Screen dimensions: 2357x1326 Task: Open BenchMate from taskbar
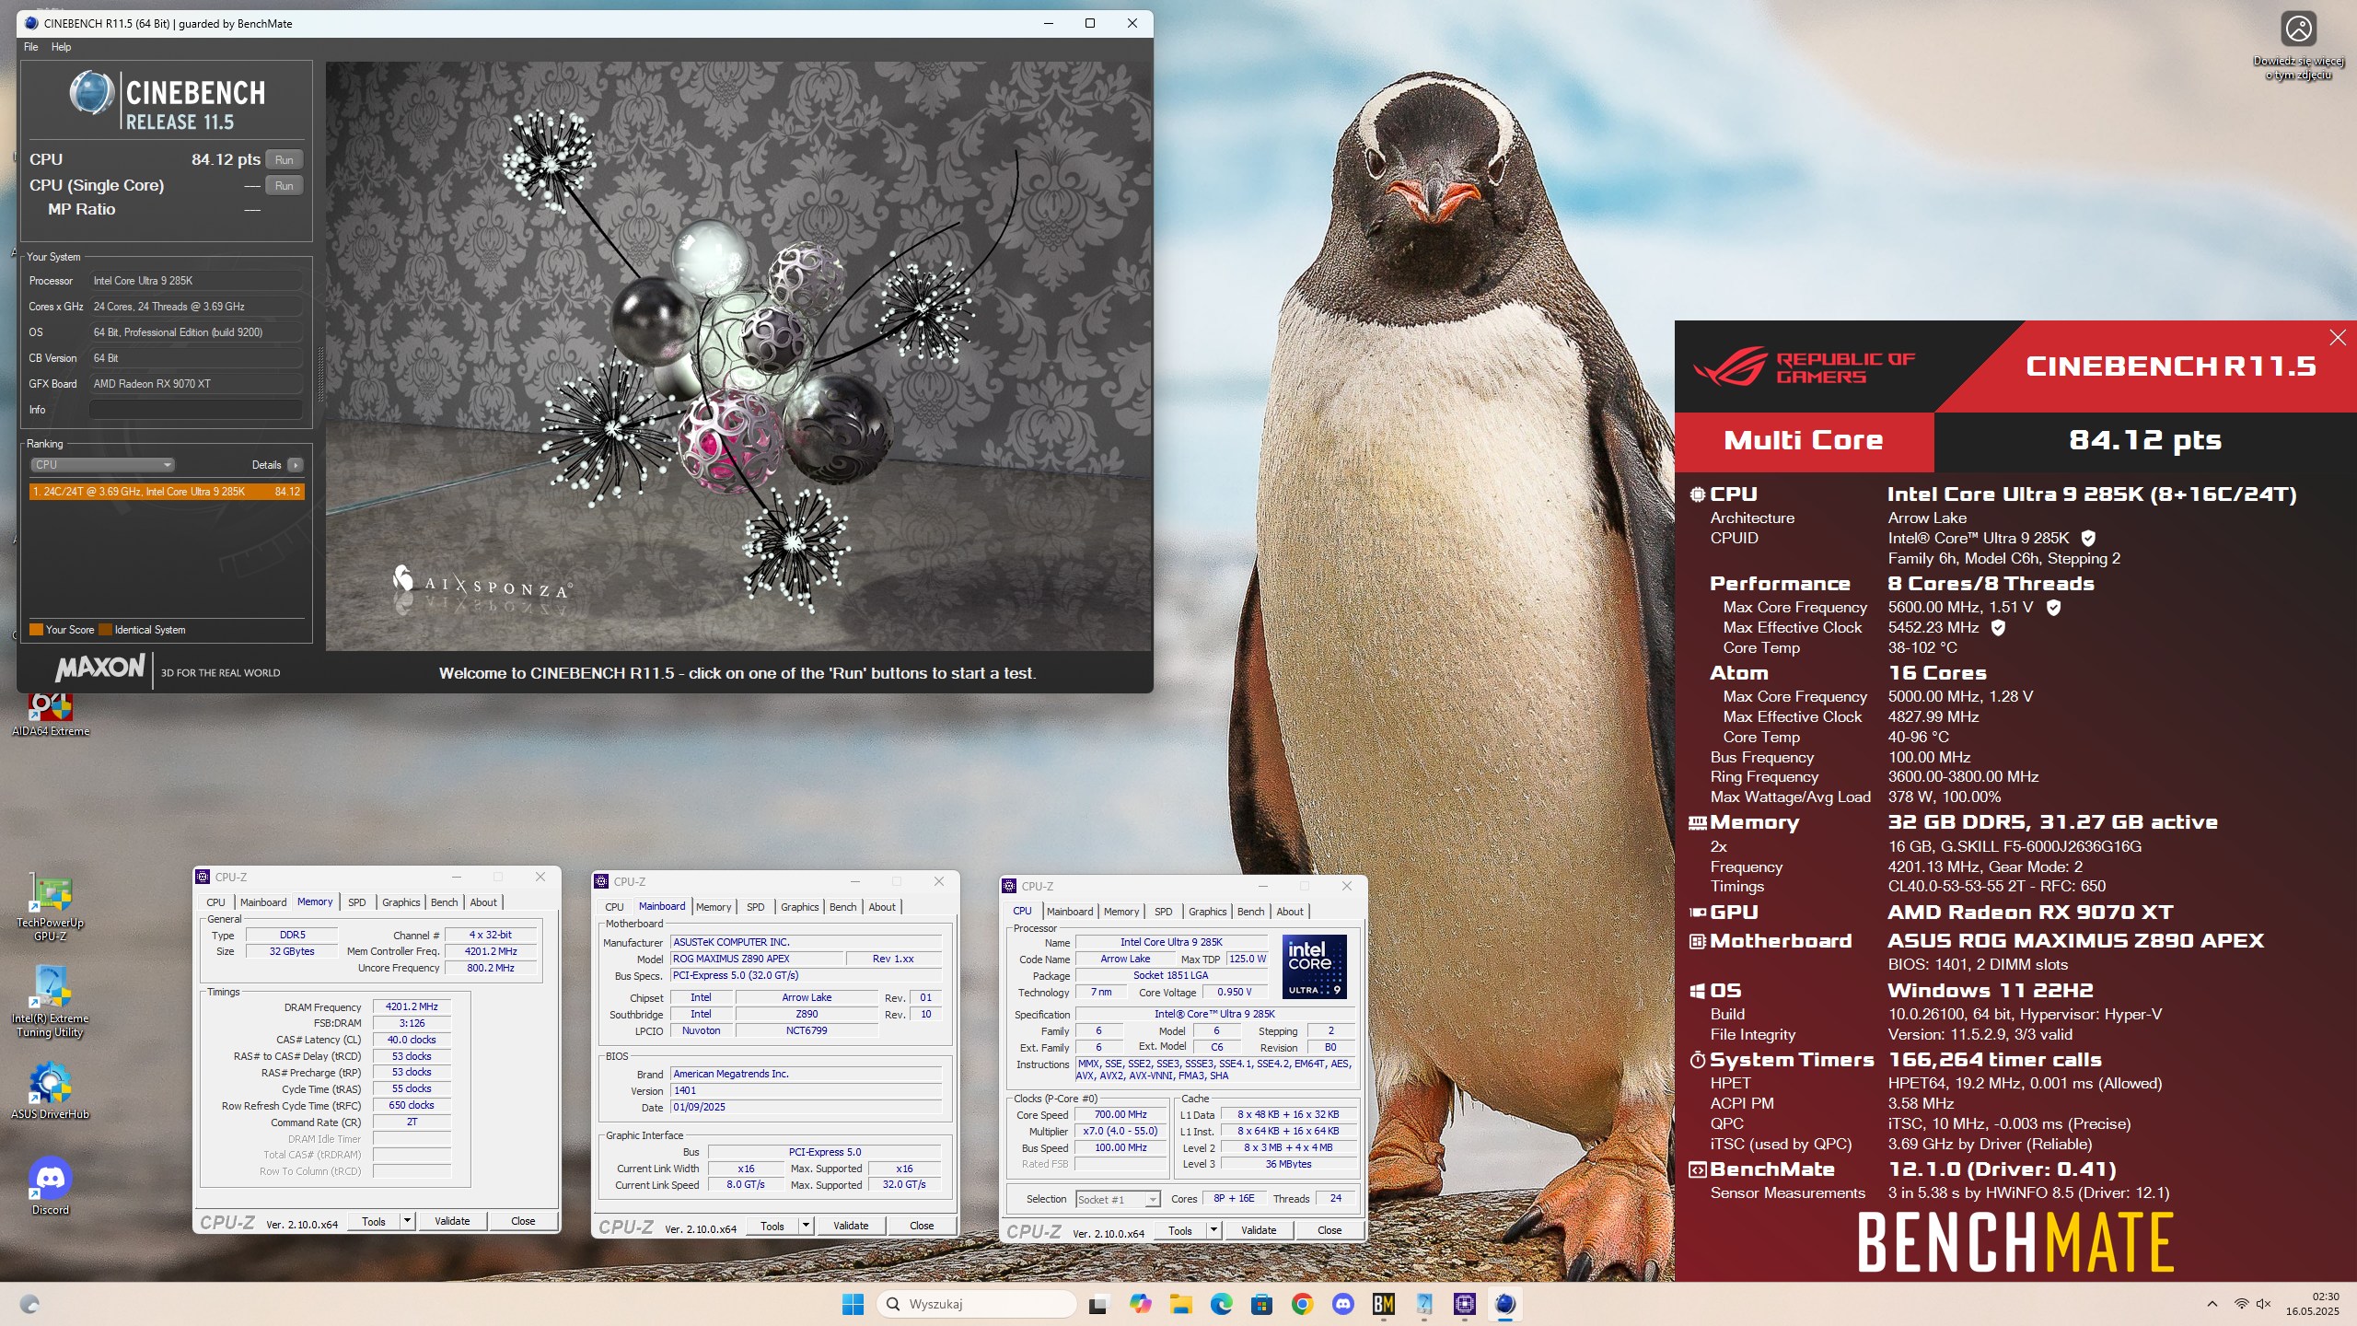(x=1383, y=1304)
